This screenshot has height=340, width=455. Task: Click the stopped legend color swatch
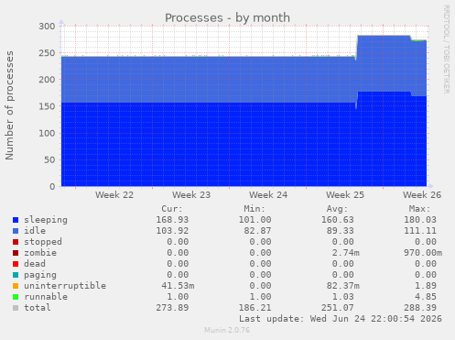click(16, 242)
